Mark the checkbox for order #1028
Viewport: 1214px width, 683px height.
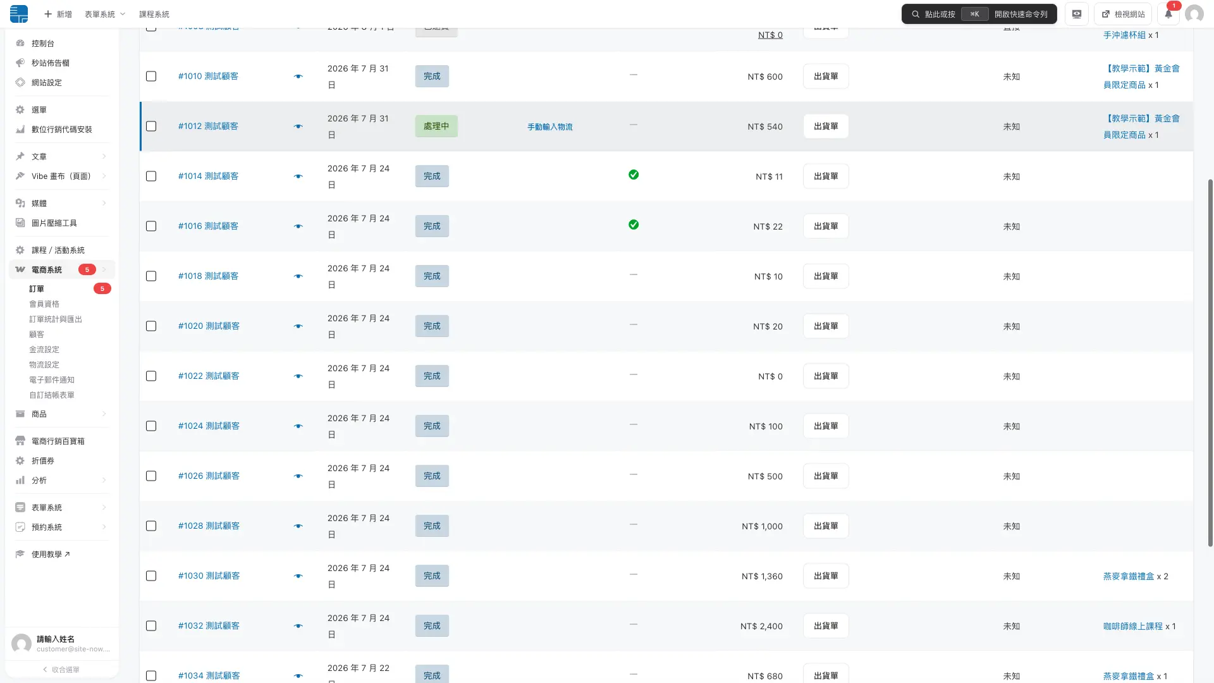coord(151,526)
